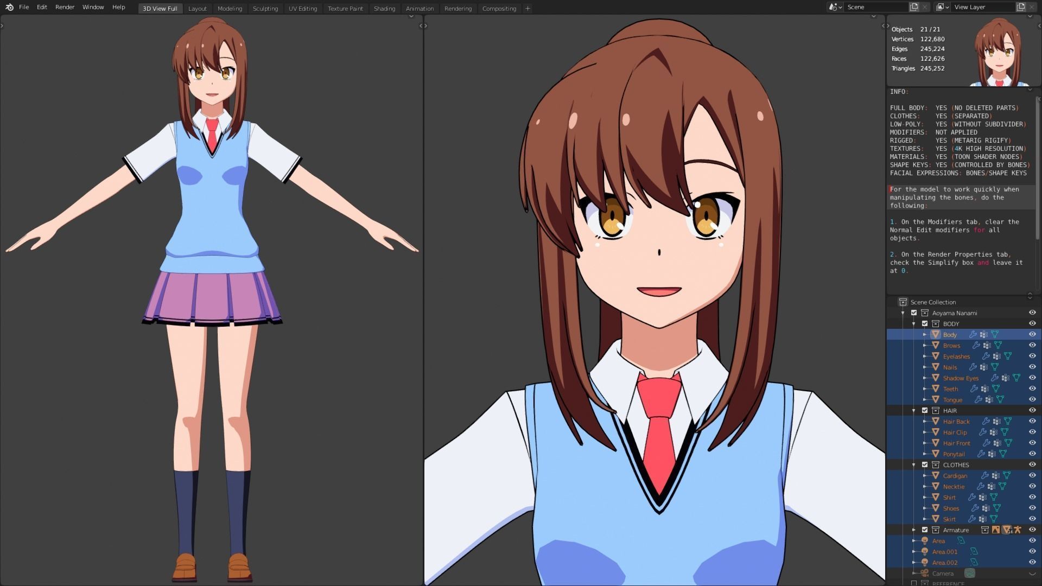
Task: Click the Body mesh object icon
Action: click(x=936, y=334)
